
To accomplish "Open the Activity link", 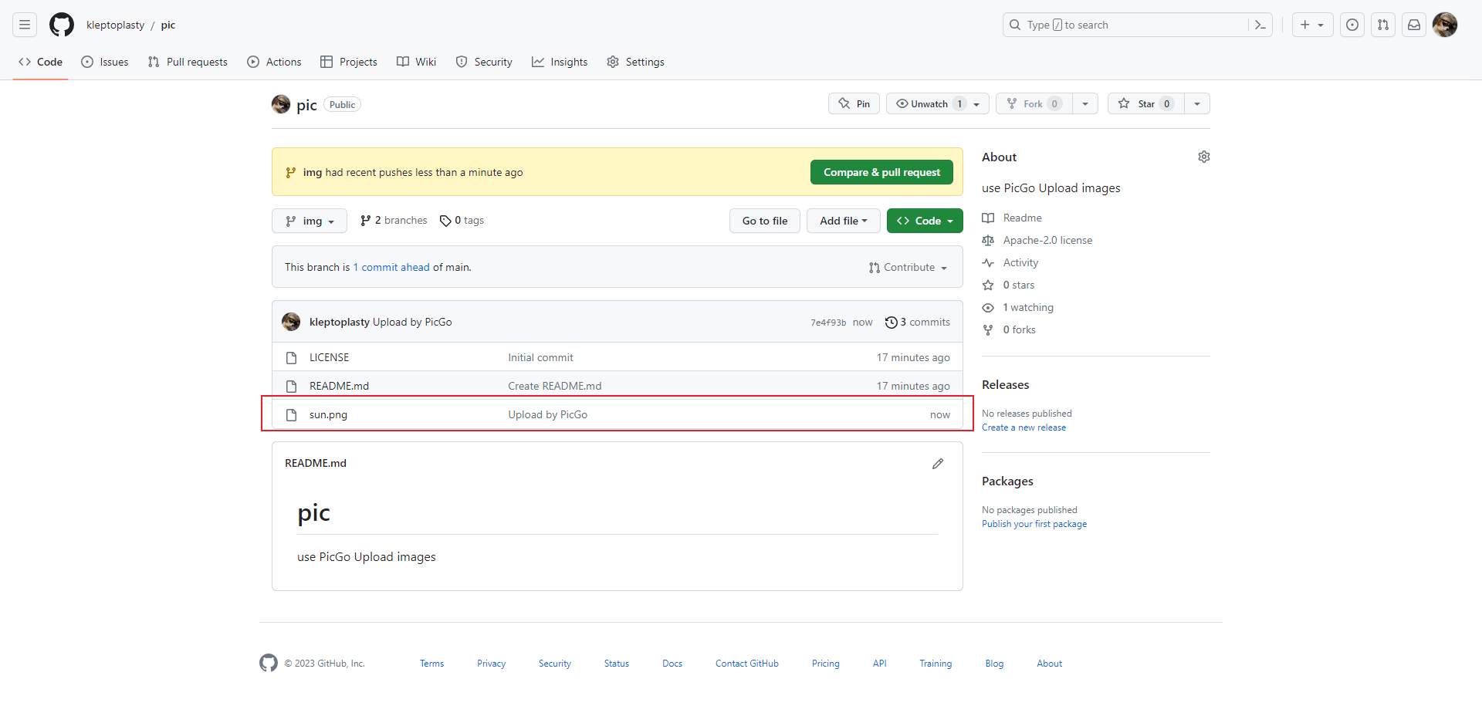I will (x=1010, y=262).
